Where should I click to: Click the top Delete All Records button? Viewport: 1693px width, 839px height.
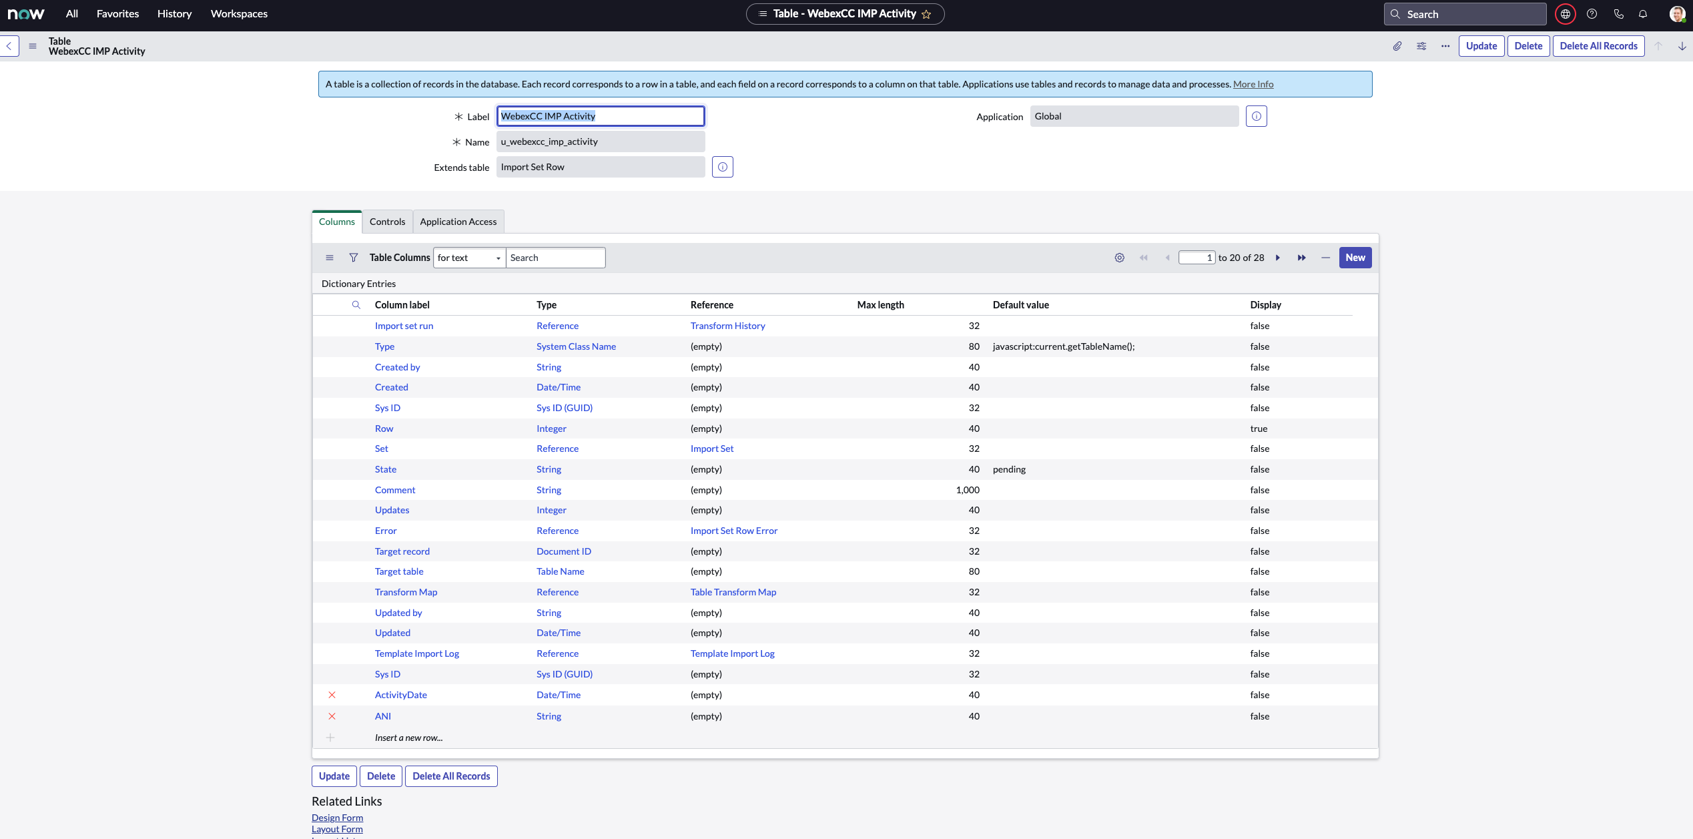pos(1598,46)
